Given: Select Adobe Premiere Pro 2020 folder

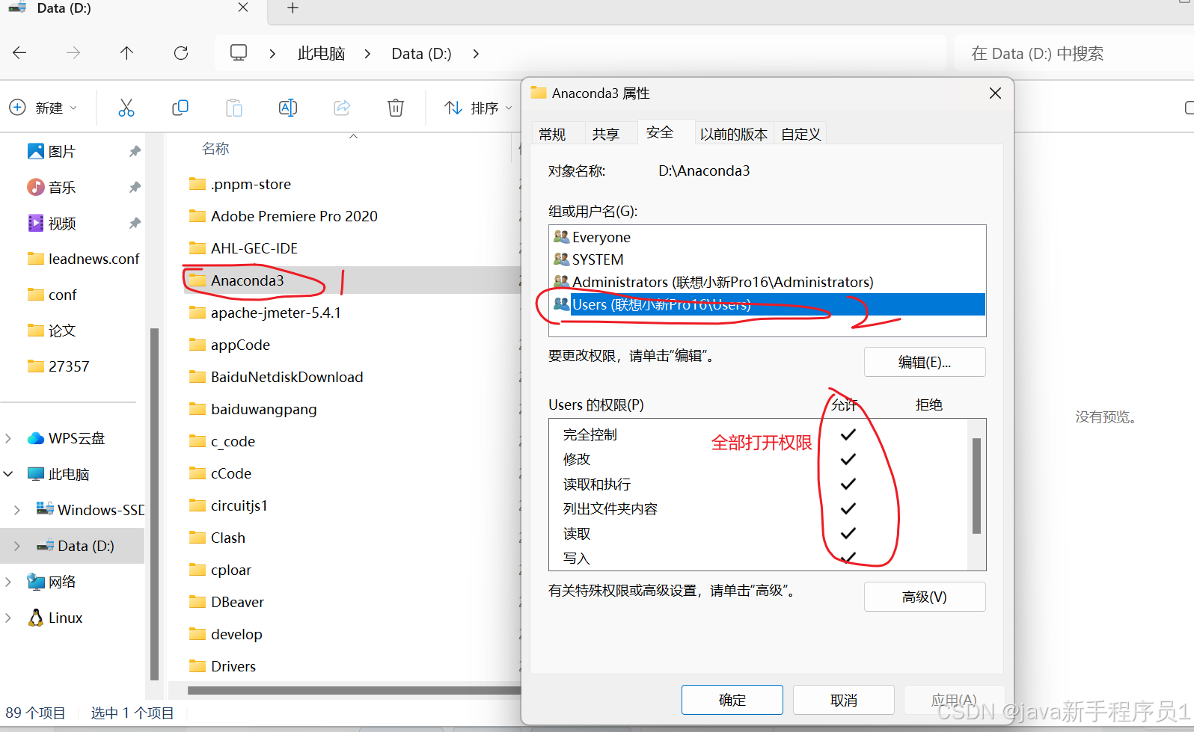Looking at the screenshot, I should [283, 216].
